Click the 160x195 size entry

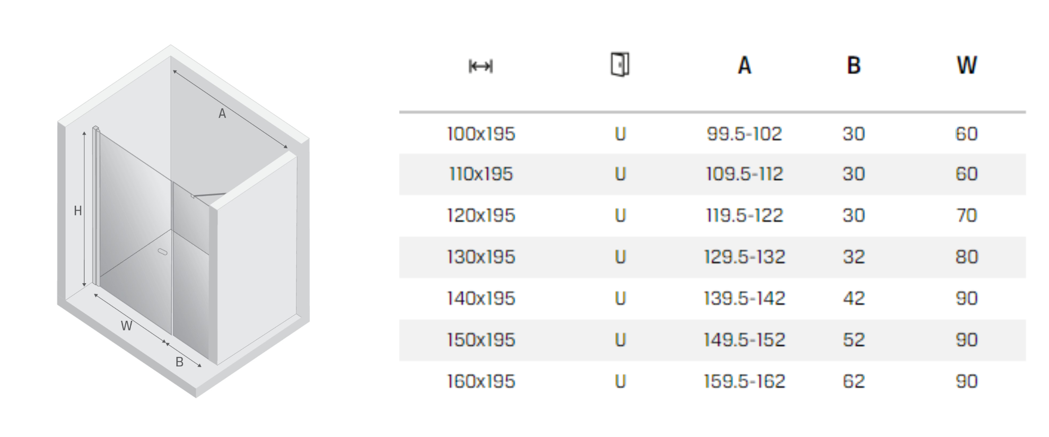480,381
